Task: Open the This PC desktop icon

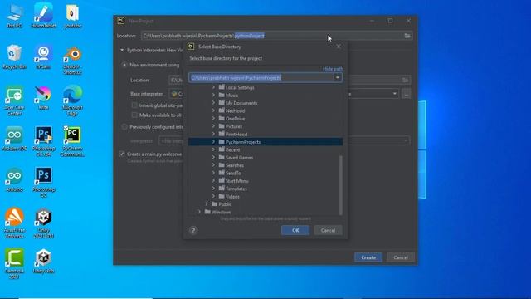Action: 14,16
